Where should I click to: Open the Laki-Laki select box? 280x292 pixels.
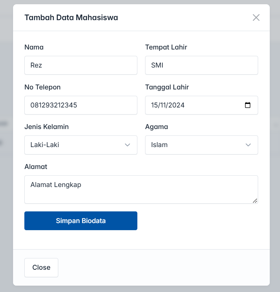81,145
